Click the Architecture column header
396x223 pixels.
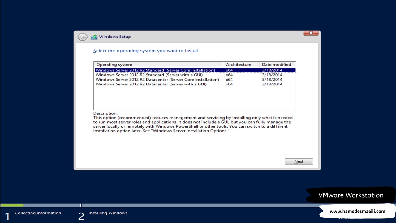click(241, 64)
